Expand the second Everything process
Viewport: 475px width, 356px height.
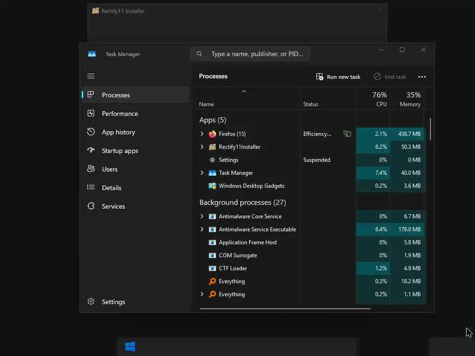point(202,294)
